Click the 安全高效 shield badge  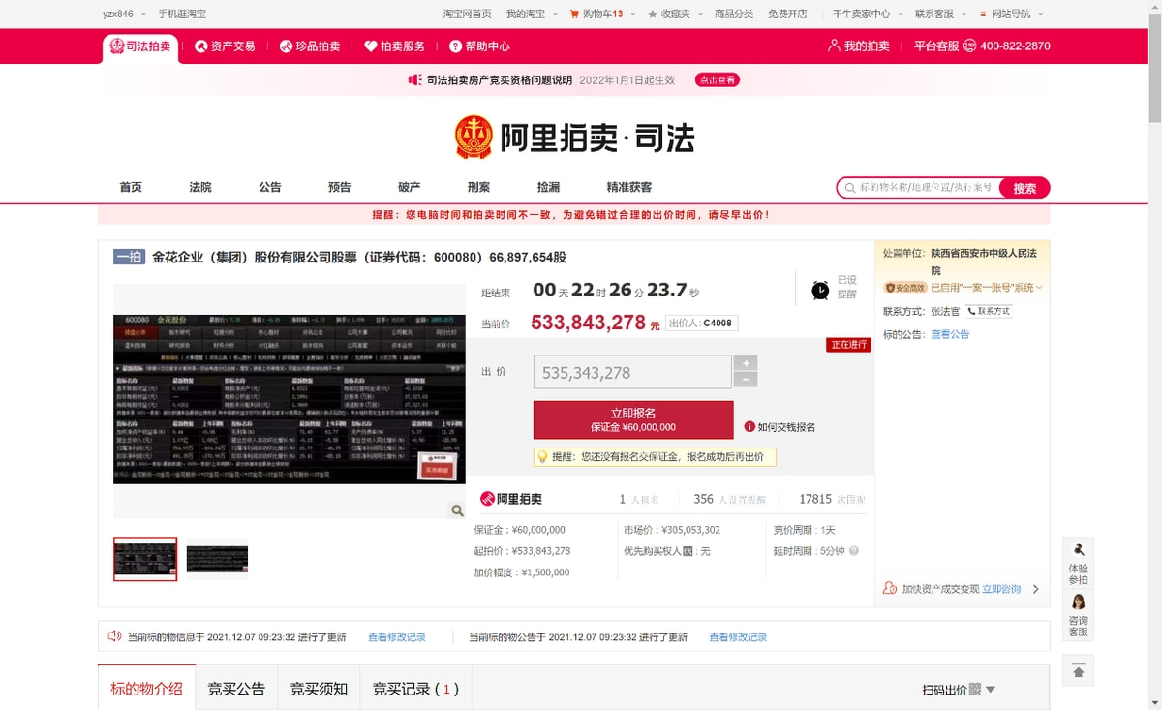tap(904, 288)
